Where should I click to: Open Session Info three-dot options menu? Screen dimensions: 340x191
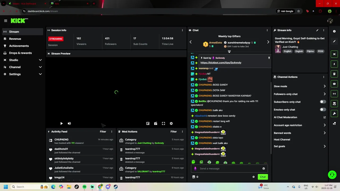182,30
